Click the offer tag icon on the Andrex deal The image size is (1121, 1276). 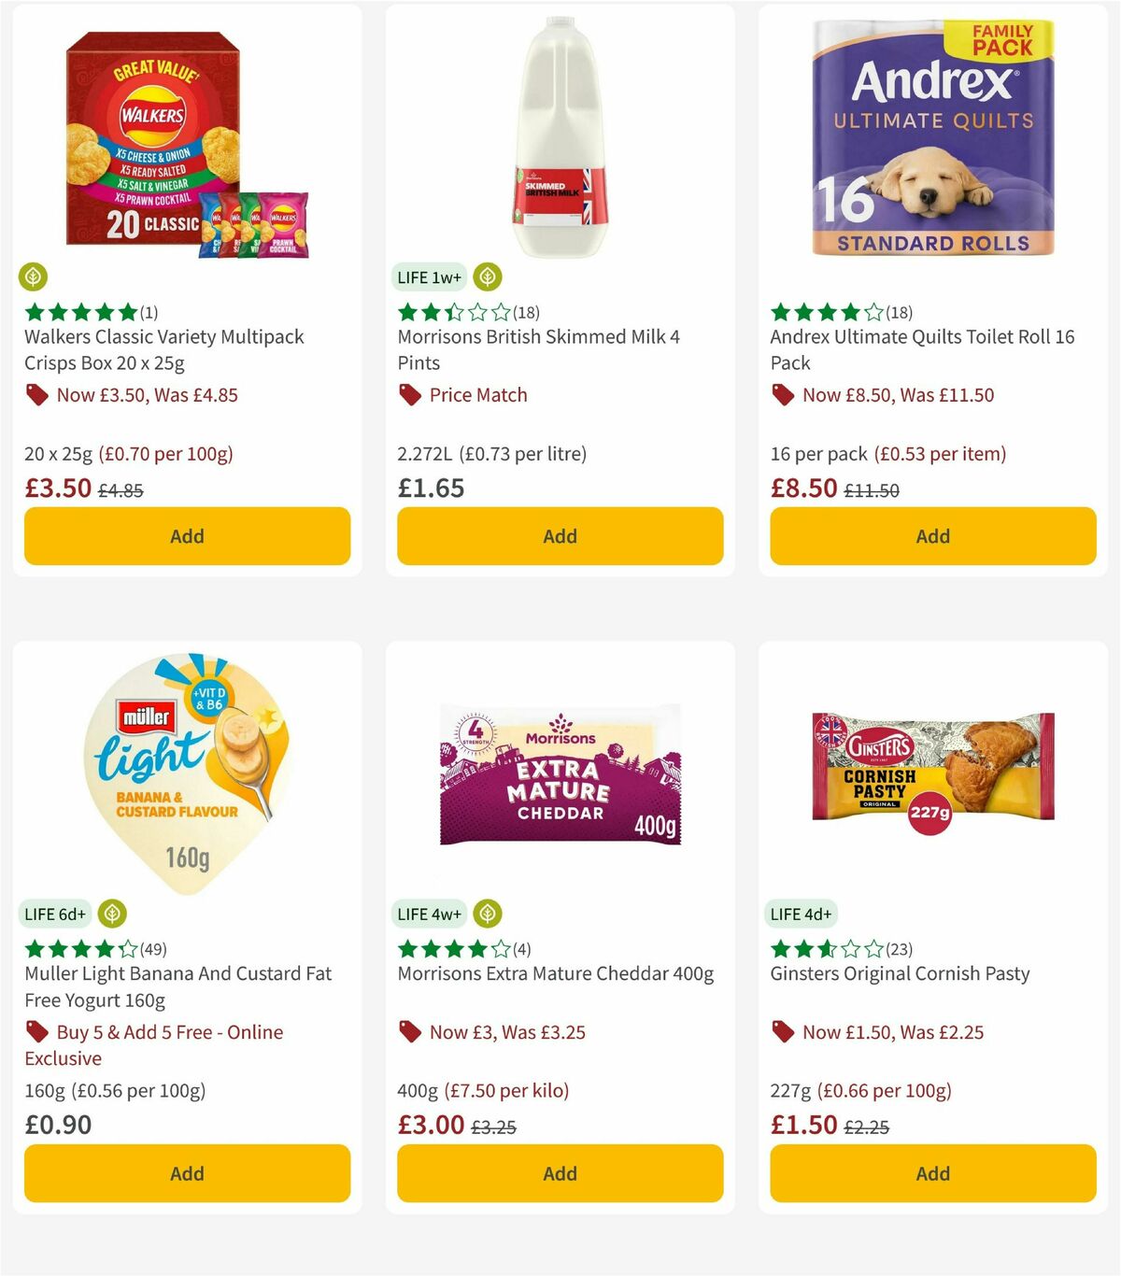[x=783, y=395]
